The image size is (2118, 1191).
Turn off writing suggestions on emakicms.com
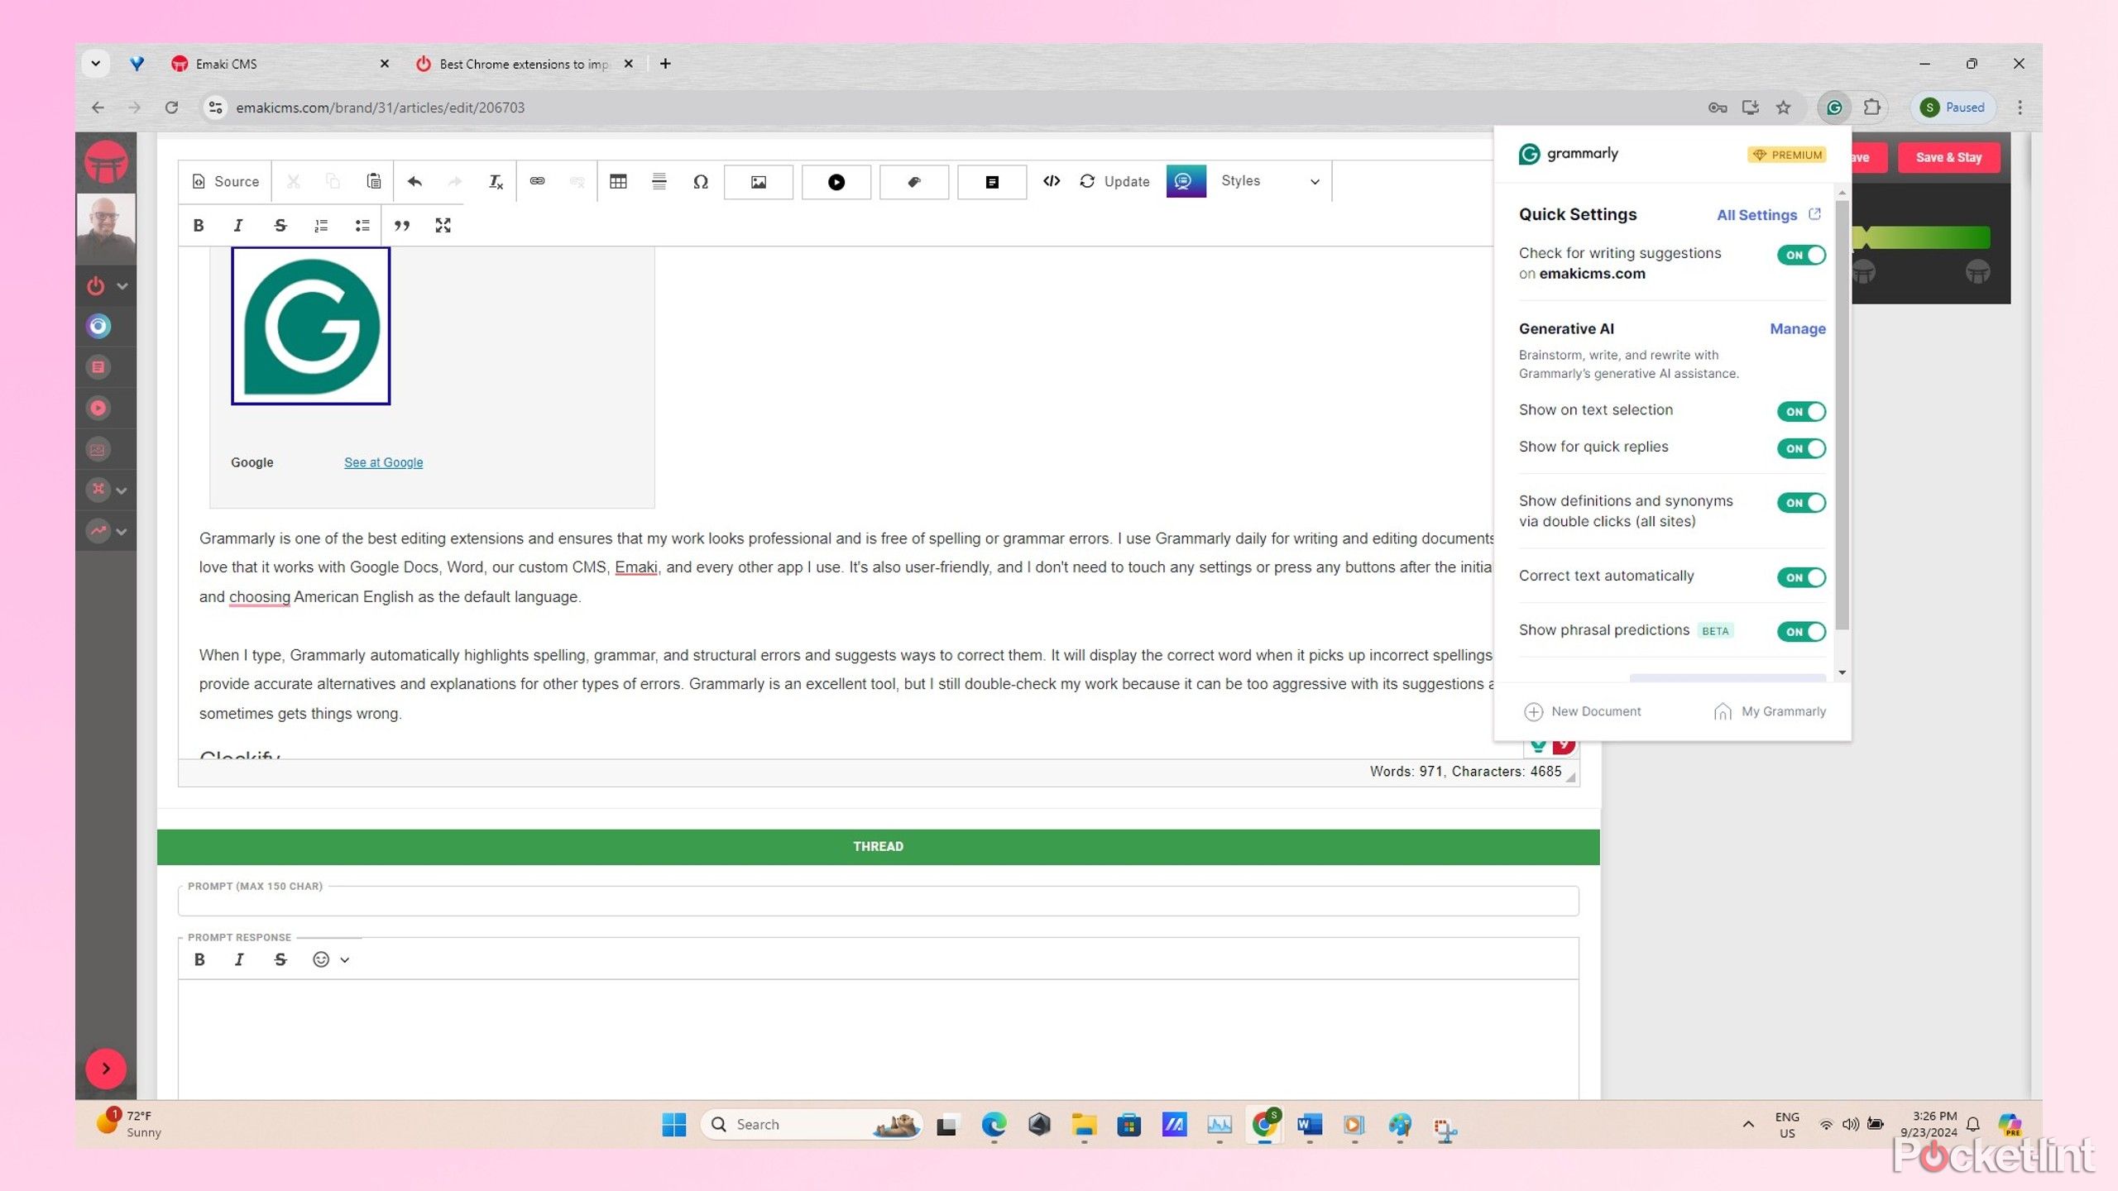[1801, 255]
